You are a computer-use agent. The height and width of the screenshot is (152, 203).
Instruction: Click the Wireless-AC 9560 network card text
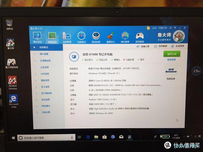(x=101, y=113)
